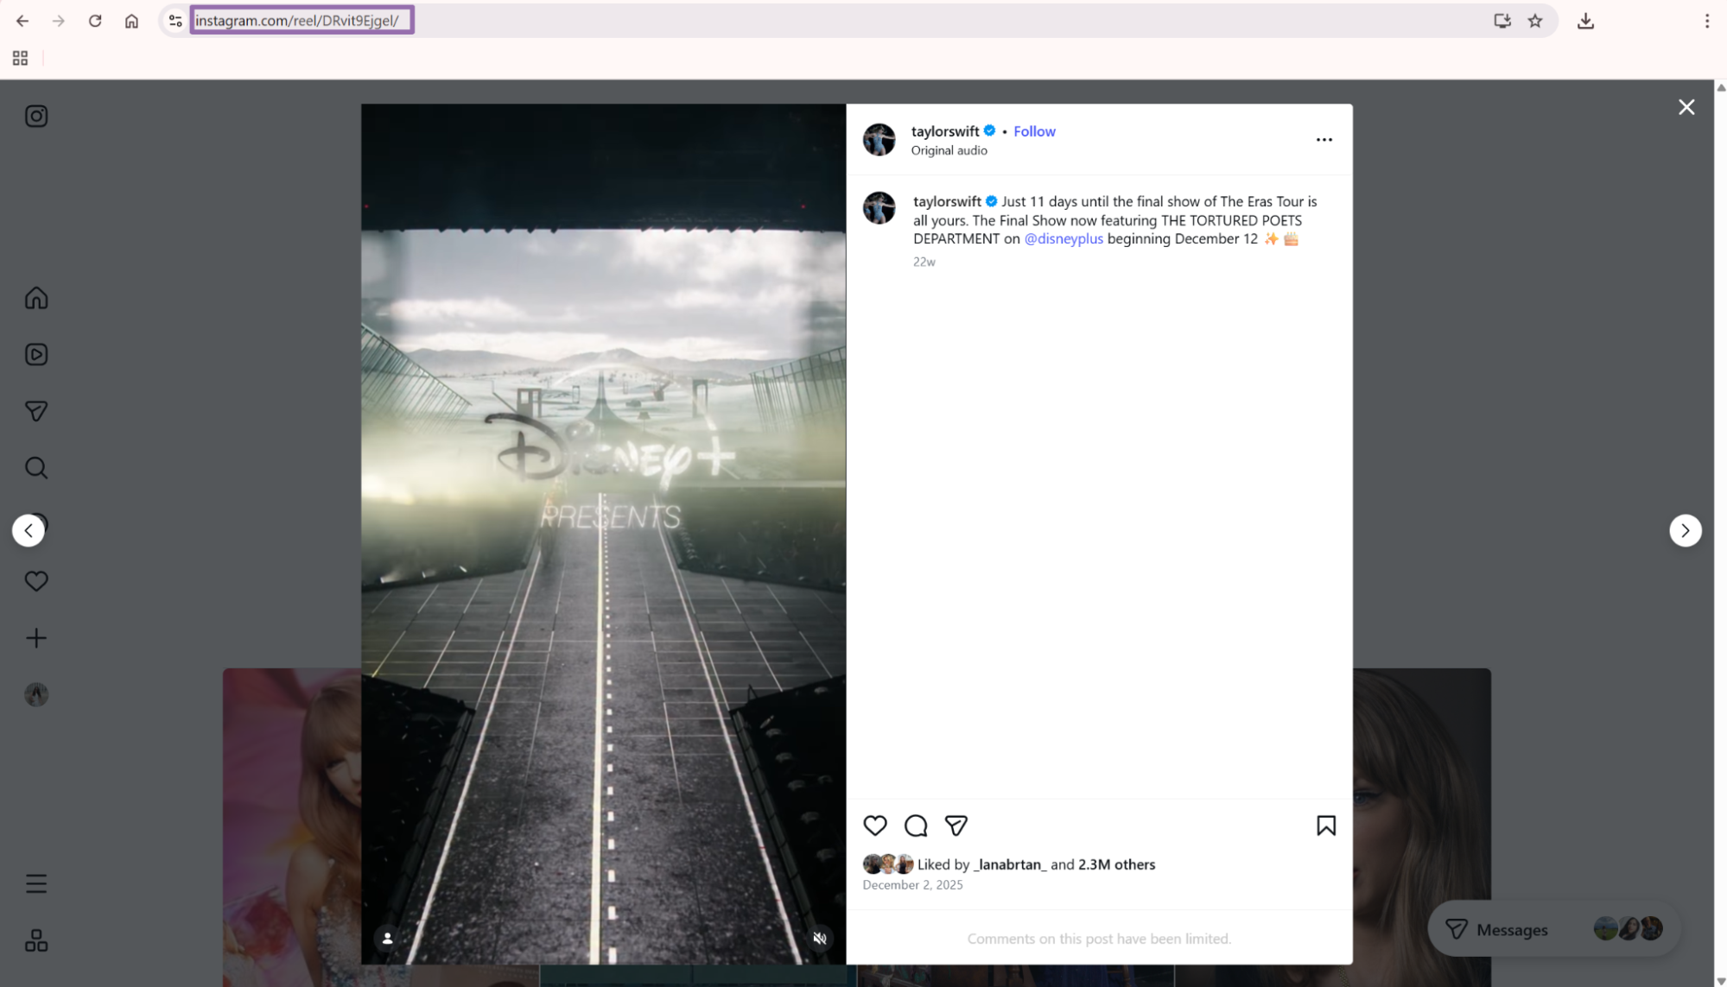Open the Messages floating panel
This screenshot has width=1727, height=987.
pos(1553,930)
